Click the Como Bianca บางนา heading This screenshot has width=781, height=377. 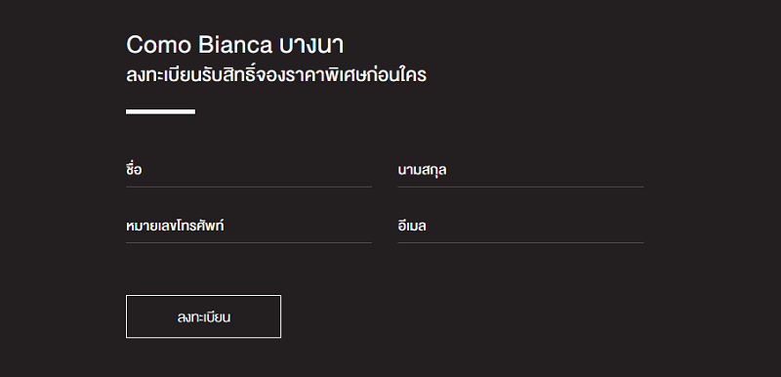pos(234,45)
